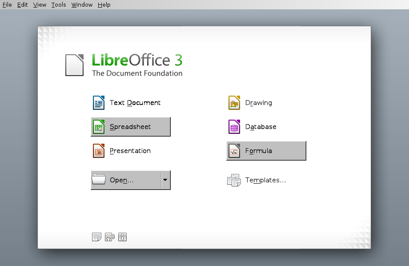This screenshot has width=409, height=266.
Task: Click the LibreOffice information icon
Action: [x=122, y=237]
